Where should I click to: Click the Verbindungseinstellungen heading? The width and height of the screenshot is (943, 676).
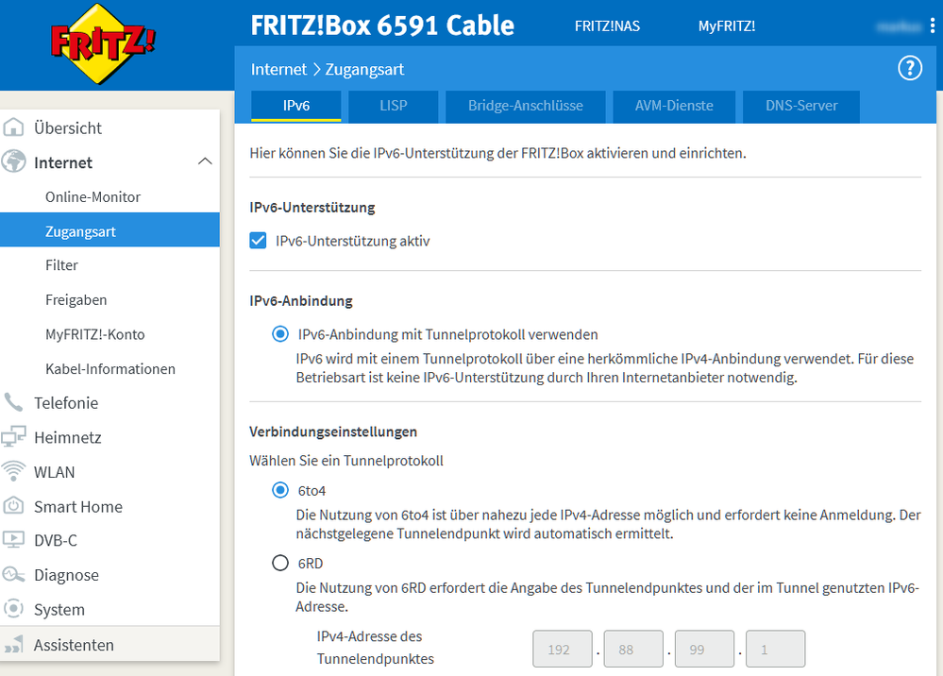pyautogui.click(x=333, y=431)
